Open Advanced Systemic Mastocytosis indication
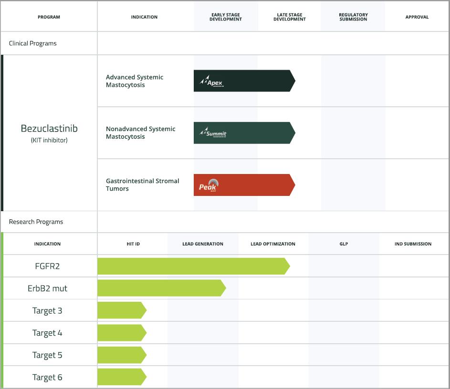Screen dimensions: 450x389 click(135, 81)
